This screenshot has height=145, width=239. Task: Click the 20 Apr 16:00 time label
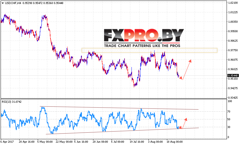pos(27,142)
